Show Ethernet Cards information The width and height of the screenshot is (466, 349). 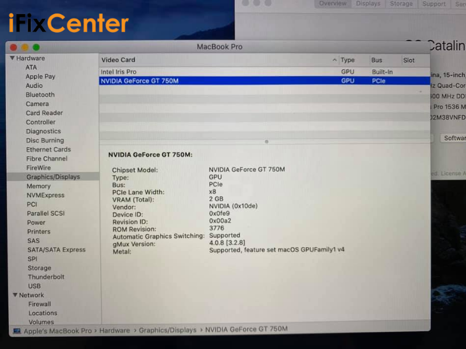(x=48, y=149)
